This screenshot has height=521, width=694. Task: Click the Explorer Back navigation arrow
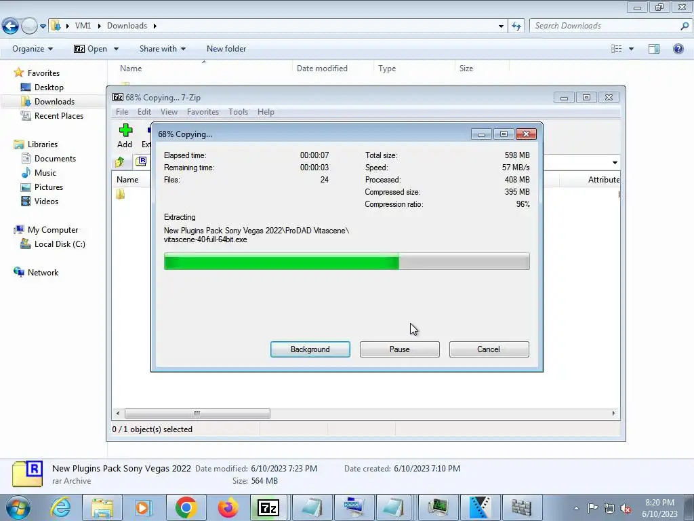pos(11,26)
